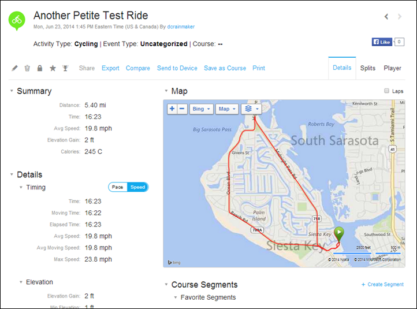Open the Map type dropdown
417x309 pixels.
click(227, 109)
